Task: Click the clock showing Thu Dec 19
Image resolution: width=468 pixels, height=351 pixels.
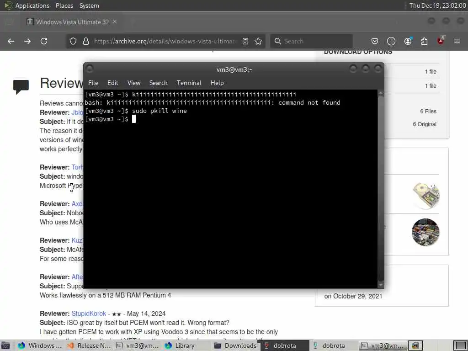Action: coord(437,5)
